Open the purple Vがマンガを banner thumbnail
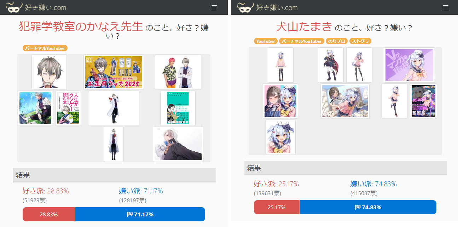This screenshot has width=458, height=227. (409, 65)
